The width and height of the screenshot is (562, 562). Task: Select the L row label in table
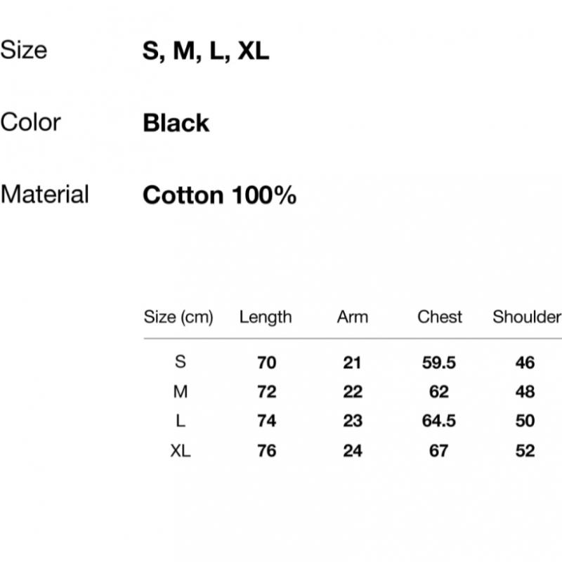(181, 421)
